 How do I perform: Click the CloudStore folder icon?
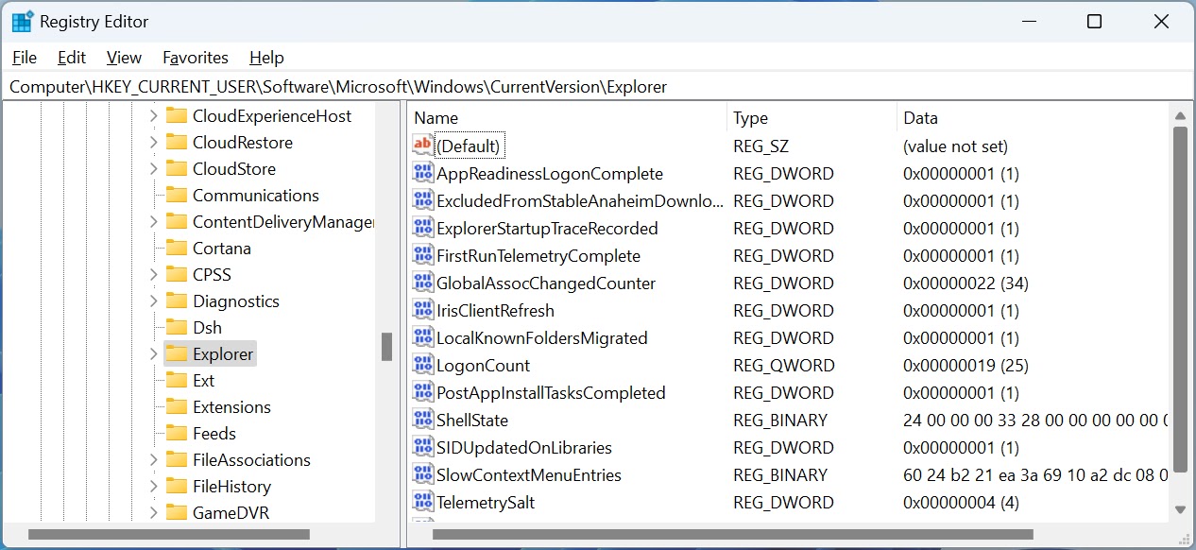click(x=176, y=168)
